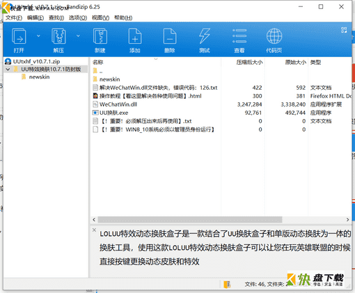Select the 必须解压出来后再使用 .txt file

pos(145,121)
